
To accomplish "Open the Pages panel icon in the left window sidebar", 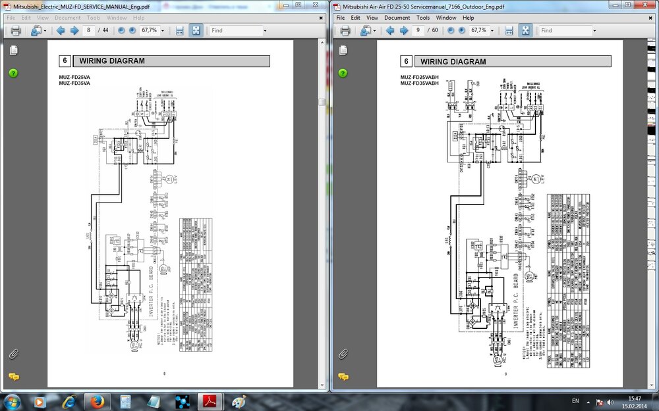I will 13,51.
